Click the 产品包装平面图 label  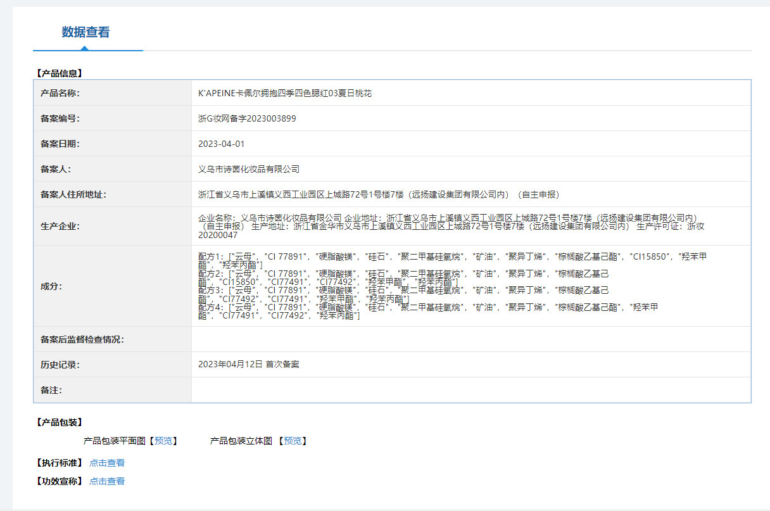pyautogui.click(x=115, y=441)
